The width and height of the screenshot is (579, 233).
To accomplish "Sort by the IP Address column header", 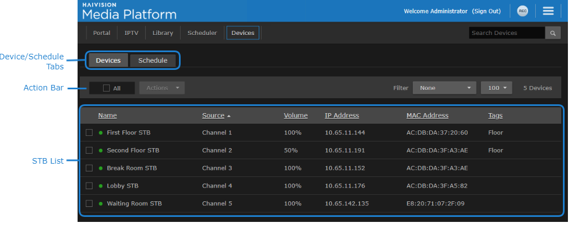I will 342,115.
